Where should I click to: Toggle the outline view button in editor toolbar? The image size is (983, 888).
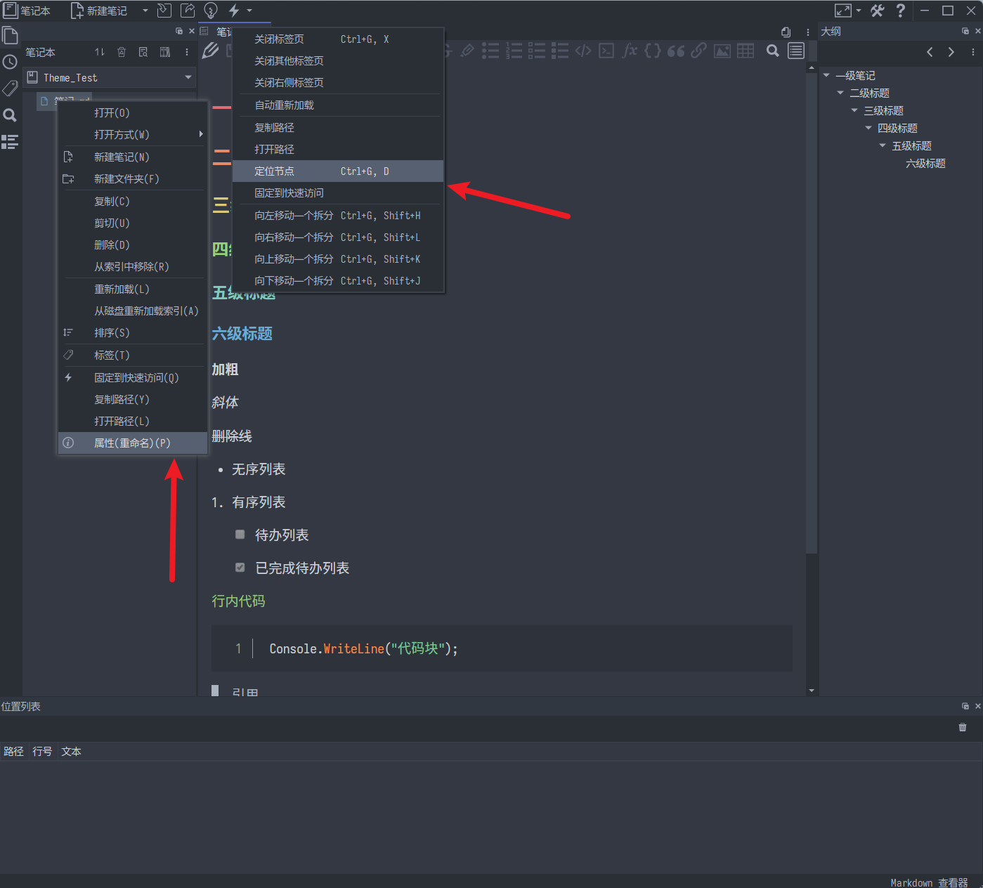click(796, 51)
